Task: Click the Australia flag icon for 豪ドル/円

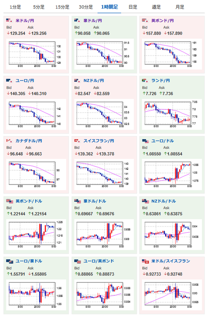Action: pyautogui.click(x=77, y=20)
